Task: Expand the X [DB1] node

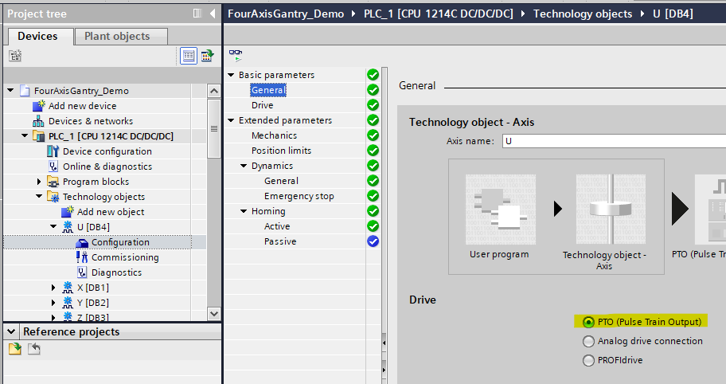Action: 53,288
